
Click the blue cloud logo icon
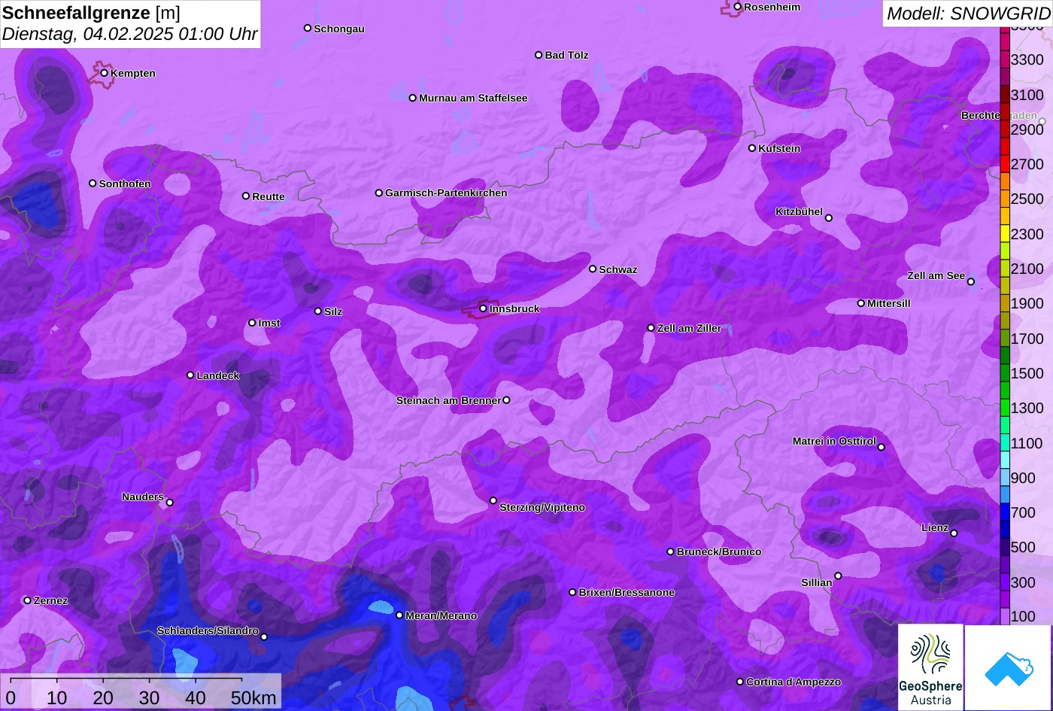(x=1008, y=667)
